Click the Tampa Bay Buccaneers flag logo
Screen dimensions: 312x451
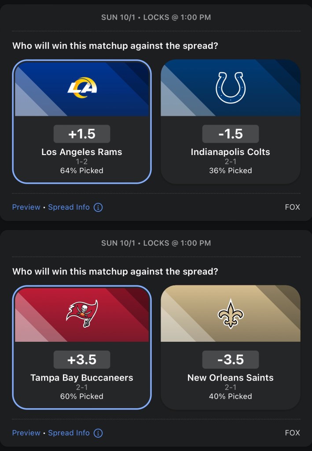coord(82,313)
